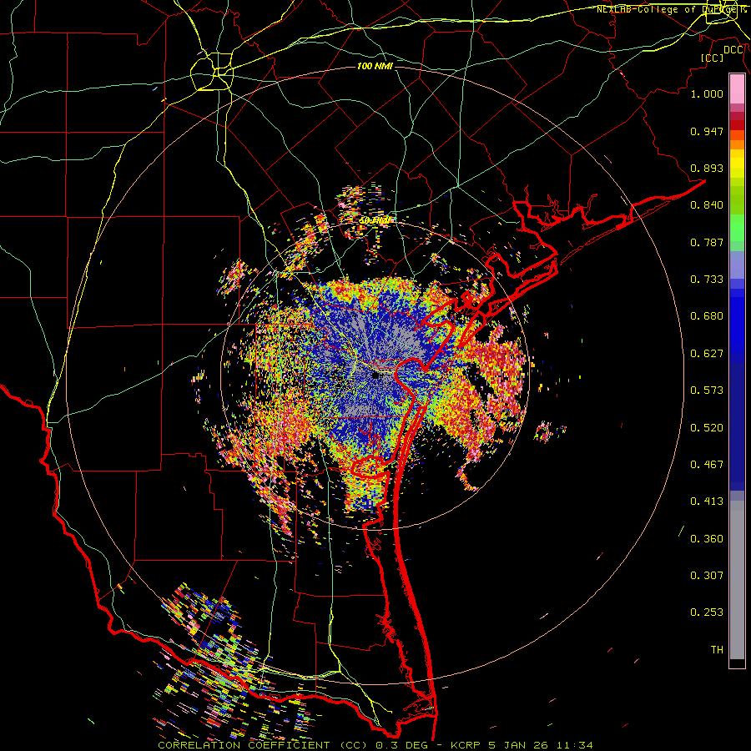This screenshot has height=751, width=751.
Task: Select the 0.627 legend value
Action: [x=707, y=354]
